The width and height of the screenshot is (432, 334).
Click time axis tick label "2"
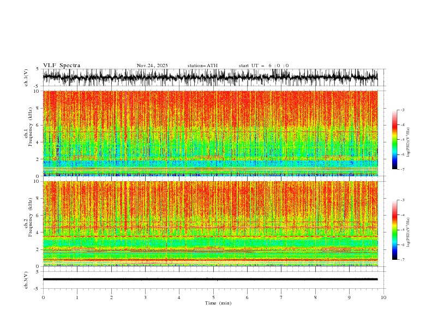click(x=111, y=297)
